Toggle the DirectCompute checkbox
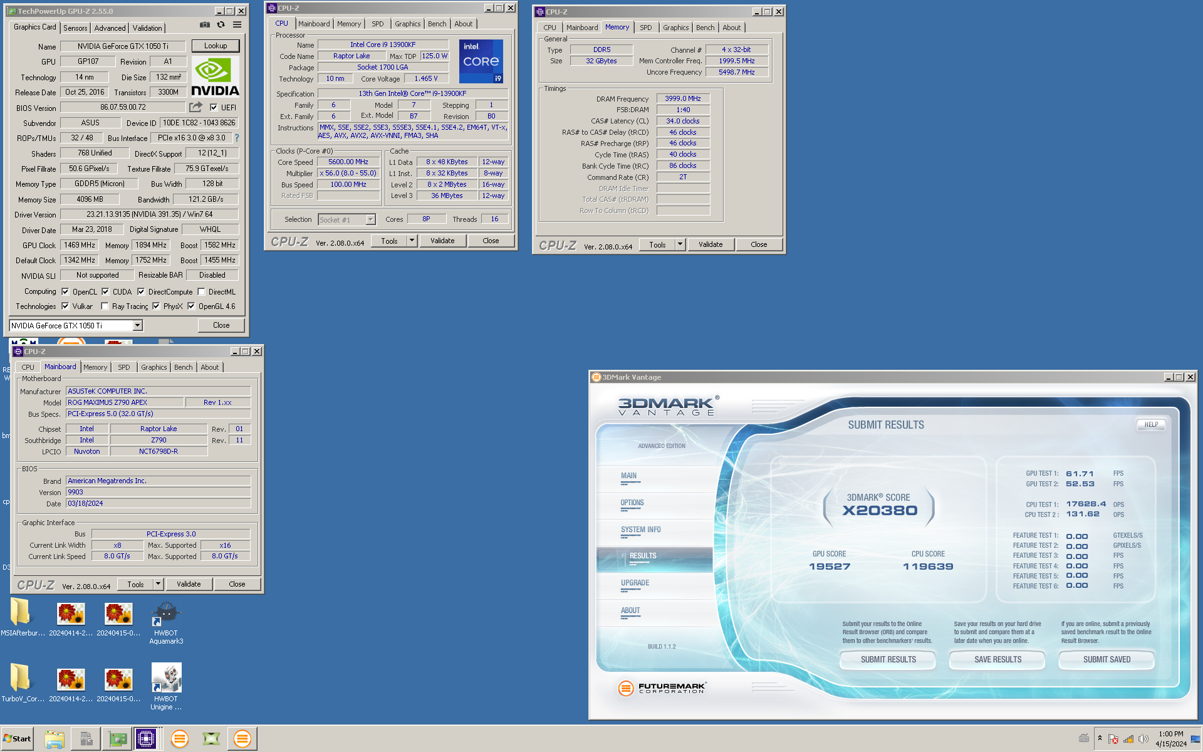The width and height of the screenshot is (1203, 752). [x=141, y=291]
